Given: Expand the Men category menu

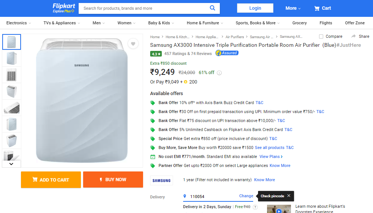Looking at the screenshot, I should [x=98, y=23].
